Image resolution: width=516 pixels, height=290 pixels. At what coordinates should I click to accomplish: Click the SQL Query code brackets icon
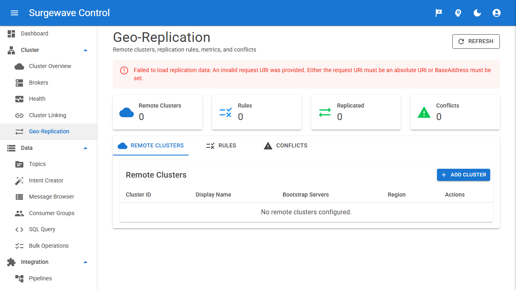19,230
